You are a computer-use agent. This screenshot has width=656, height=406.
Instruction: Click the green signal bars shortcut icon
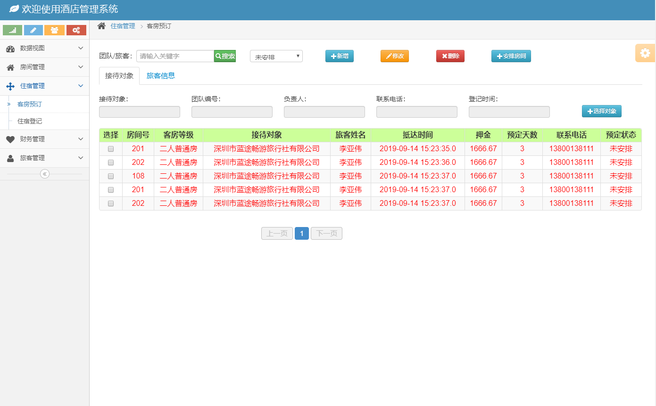pos(12,30)
